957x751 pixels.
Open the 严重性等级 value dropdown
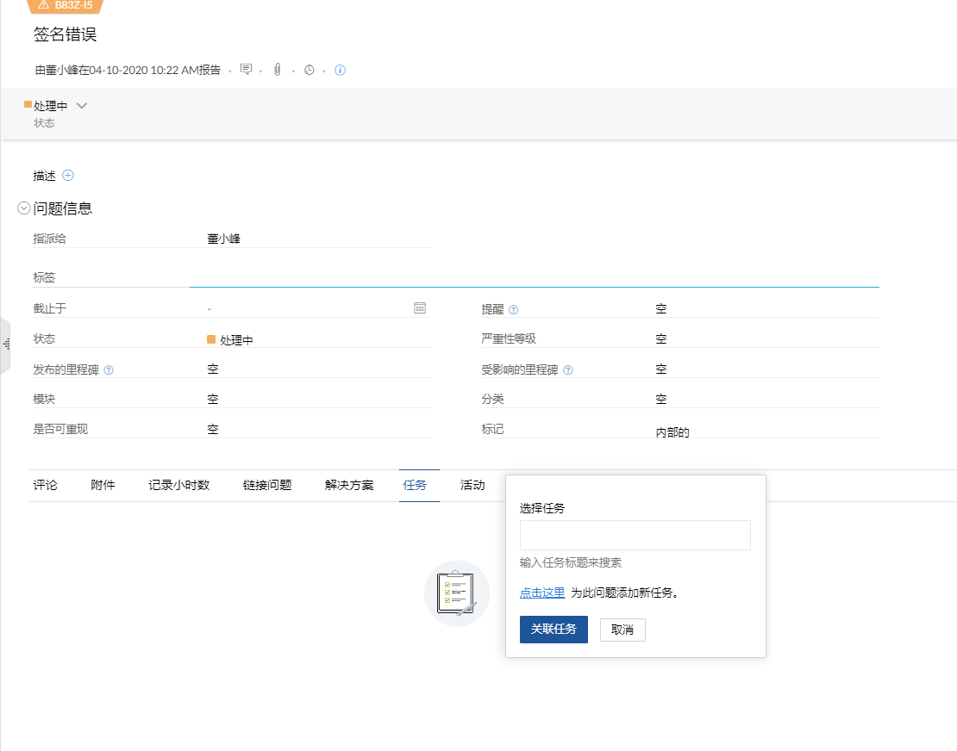click(x=660, y=339)
